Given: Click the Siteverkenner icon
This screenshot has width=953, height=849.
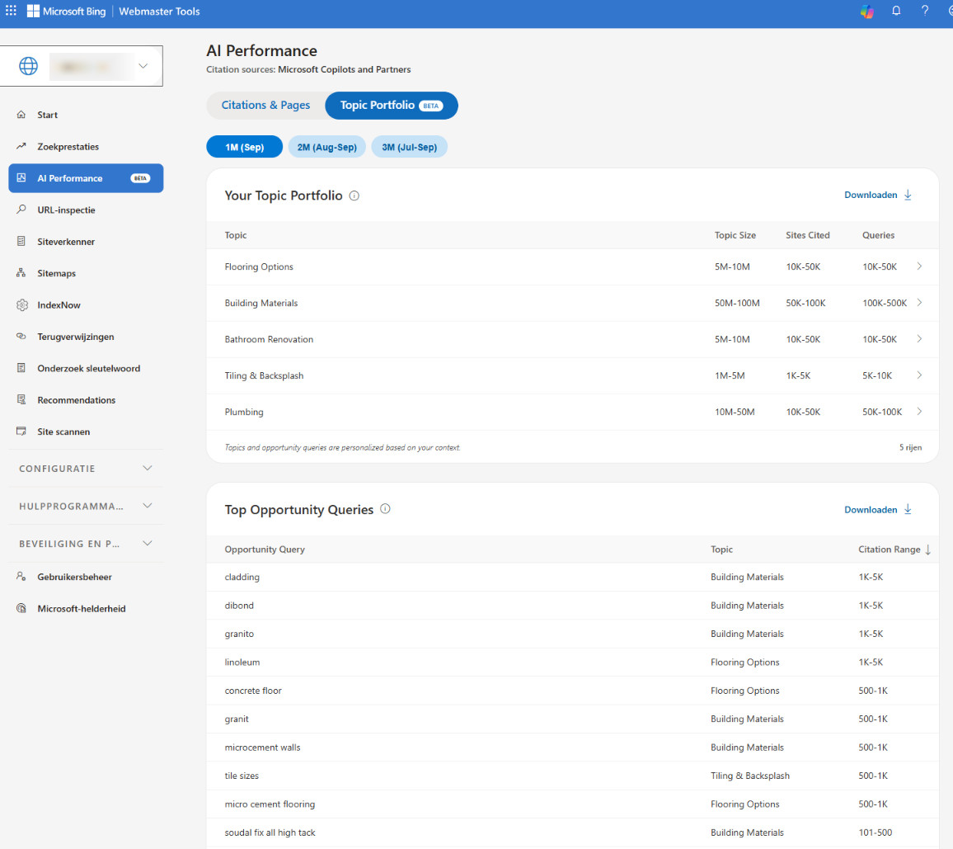Looking at the screenshot, I should coord(21,241).
